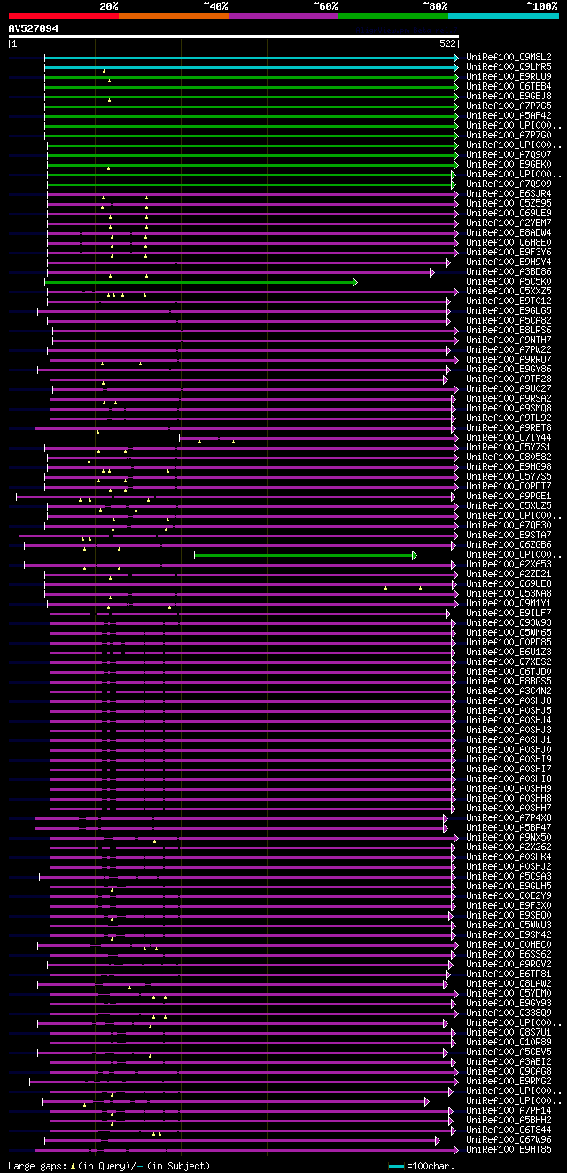Open hit UniRef100_C6TEB4

tap(509, 87)
